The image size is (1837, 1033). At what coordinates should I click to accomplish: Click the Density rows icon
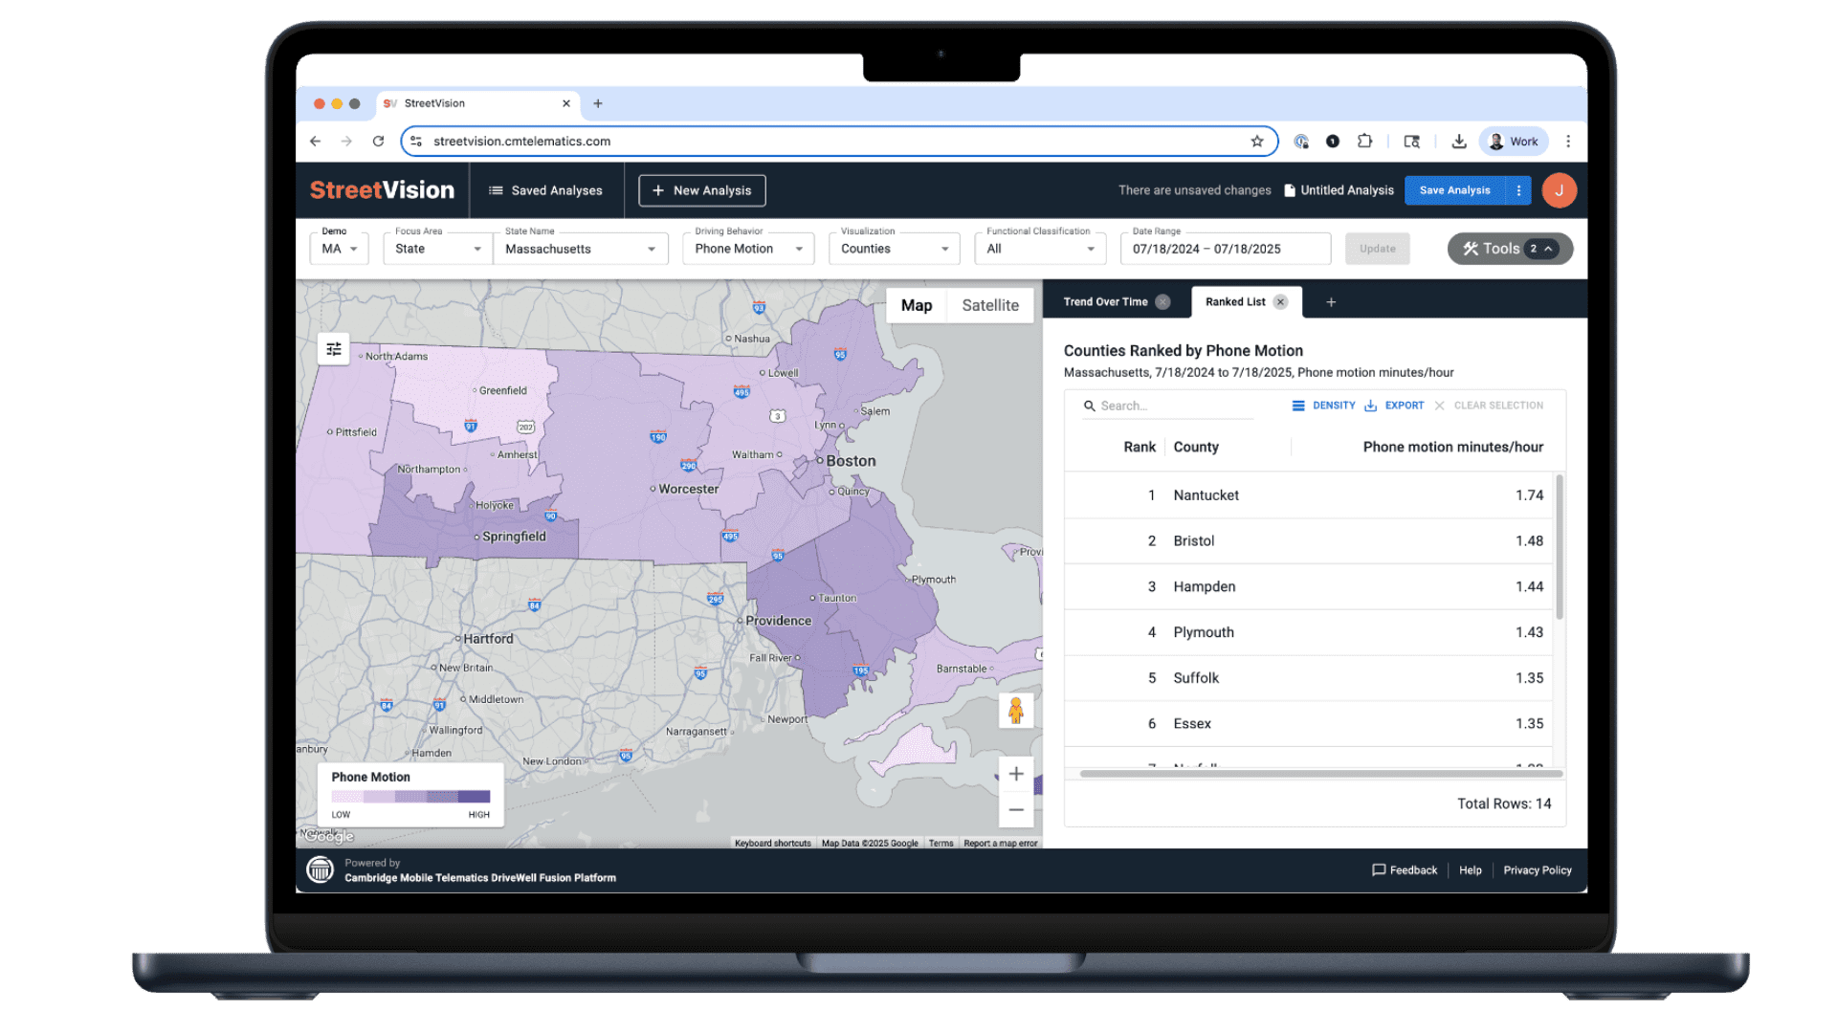coord(1298,406)
